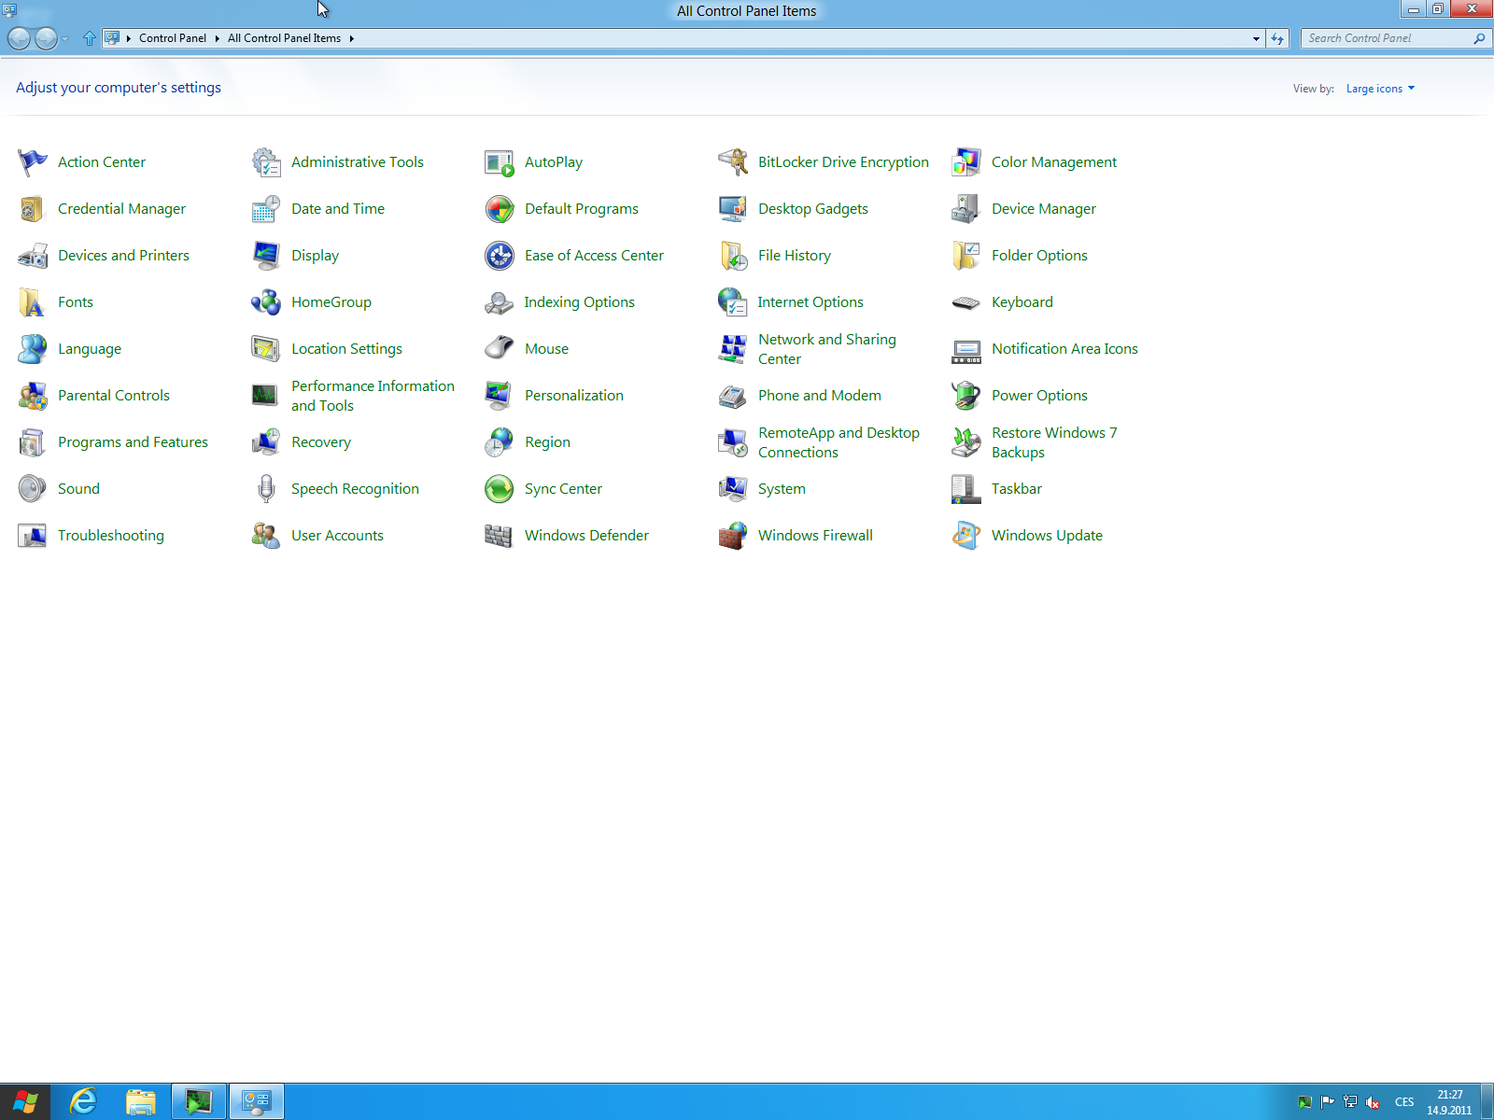Open Default Programs icon

pos(500,209)
